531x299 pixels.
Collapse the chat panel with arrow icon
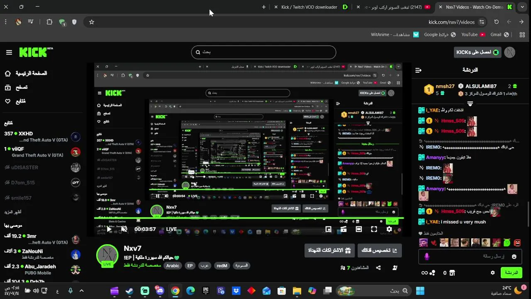(x=418, y=70)
